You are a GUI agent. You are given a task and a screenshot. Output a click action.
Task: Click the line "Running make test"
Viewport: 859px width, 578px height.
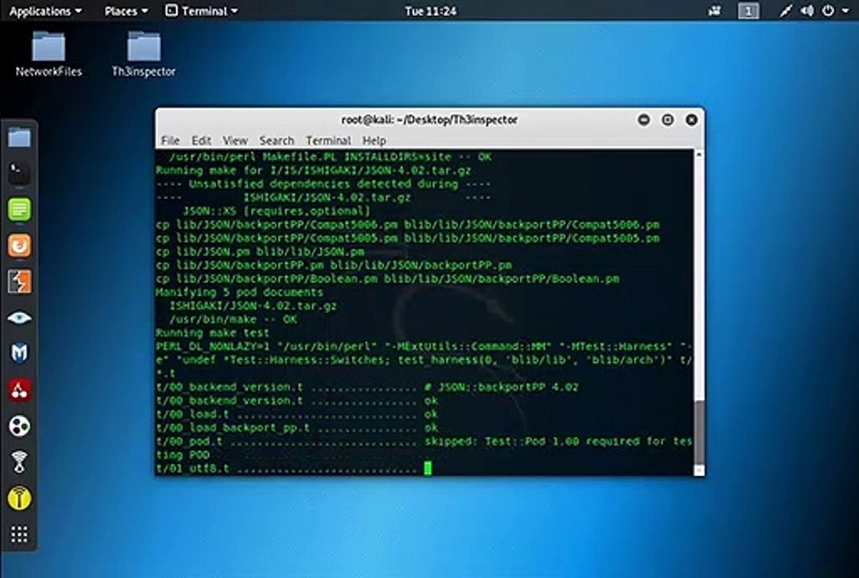[x=213, y=333]
